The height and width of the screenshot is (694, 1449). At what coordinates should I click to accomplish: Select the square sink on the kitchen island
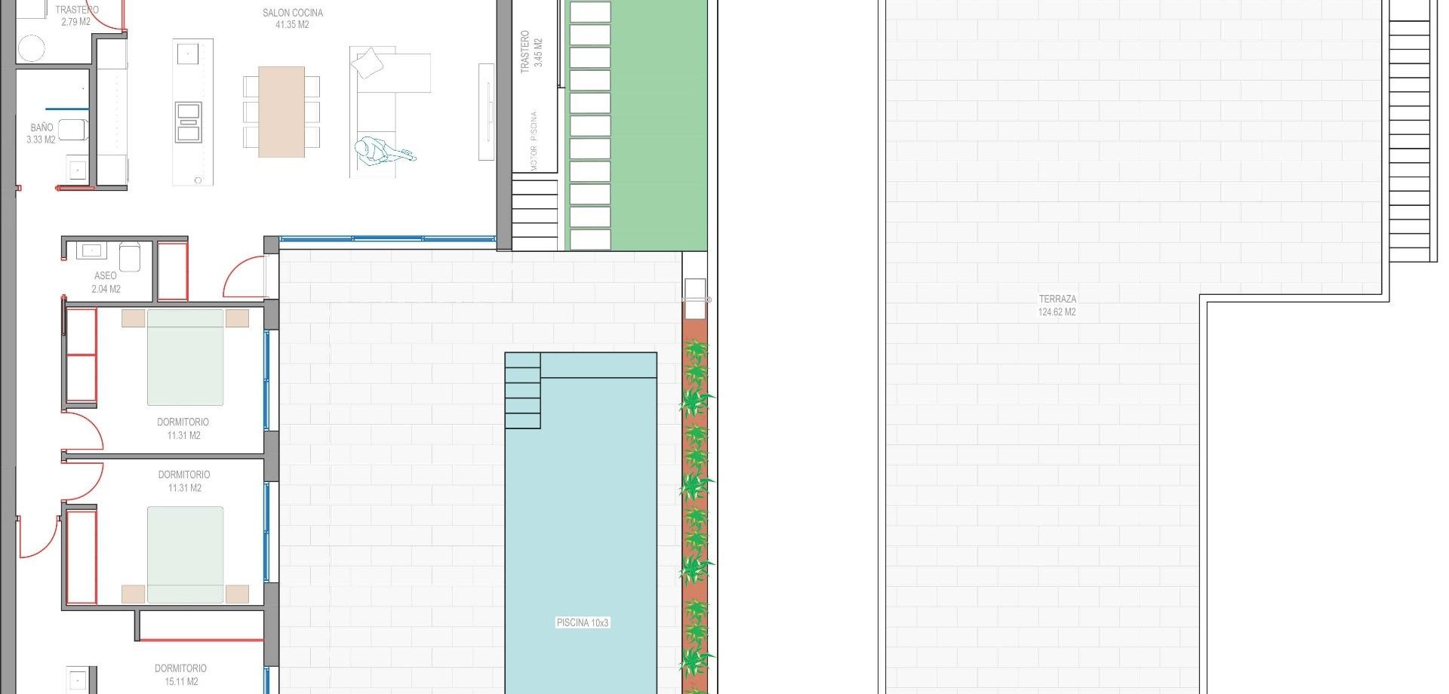(187, 54)
